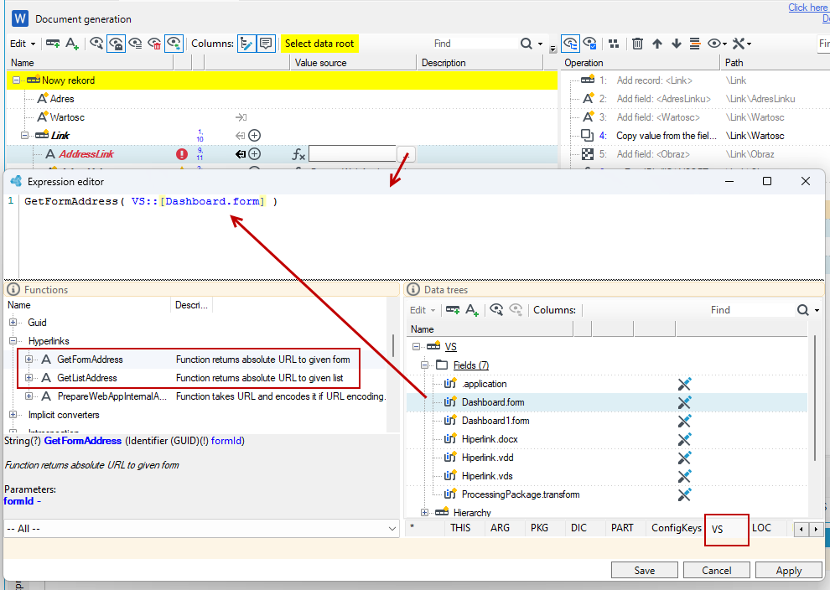Image resolution: width=830 pixels, height=590 pixels.
Task: Open the main Edit dropdown menu
Action: pyautogui.click(x=23, y=44)
